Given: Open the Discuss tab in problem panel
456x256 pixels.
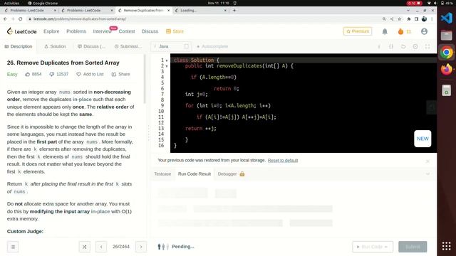Looking at the screenshot, I should click(91, 46).
